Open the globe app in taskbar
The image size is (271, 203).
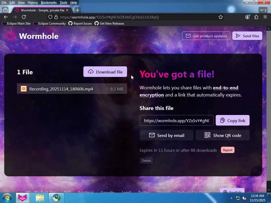click(x=56, y=198)
